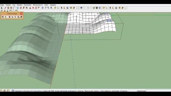Activate the Orbit camera tool
The height and width of the screenshot is (96, 171).
click(42, 8)
